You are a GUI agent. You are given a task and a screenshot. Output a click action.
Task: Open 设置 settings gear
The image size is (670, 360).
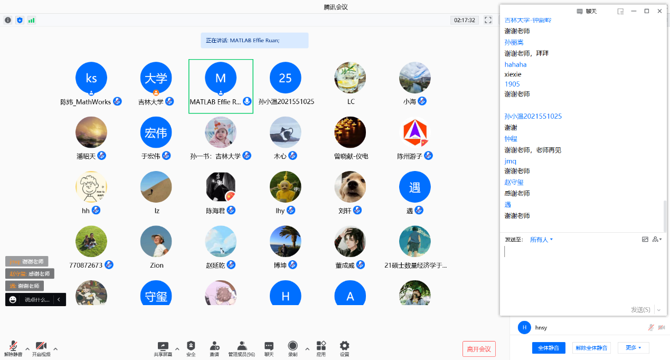344,347
